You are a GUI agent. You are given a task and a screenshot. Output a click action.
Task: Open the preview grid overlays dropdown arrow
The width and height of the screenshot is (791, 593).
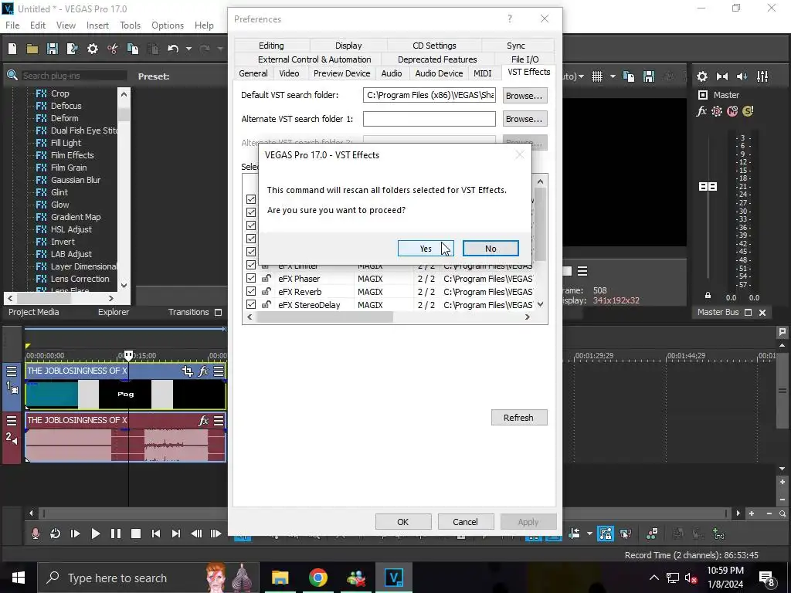click(613, 76)
